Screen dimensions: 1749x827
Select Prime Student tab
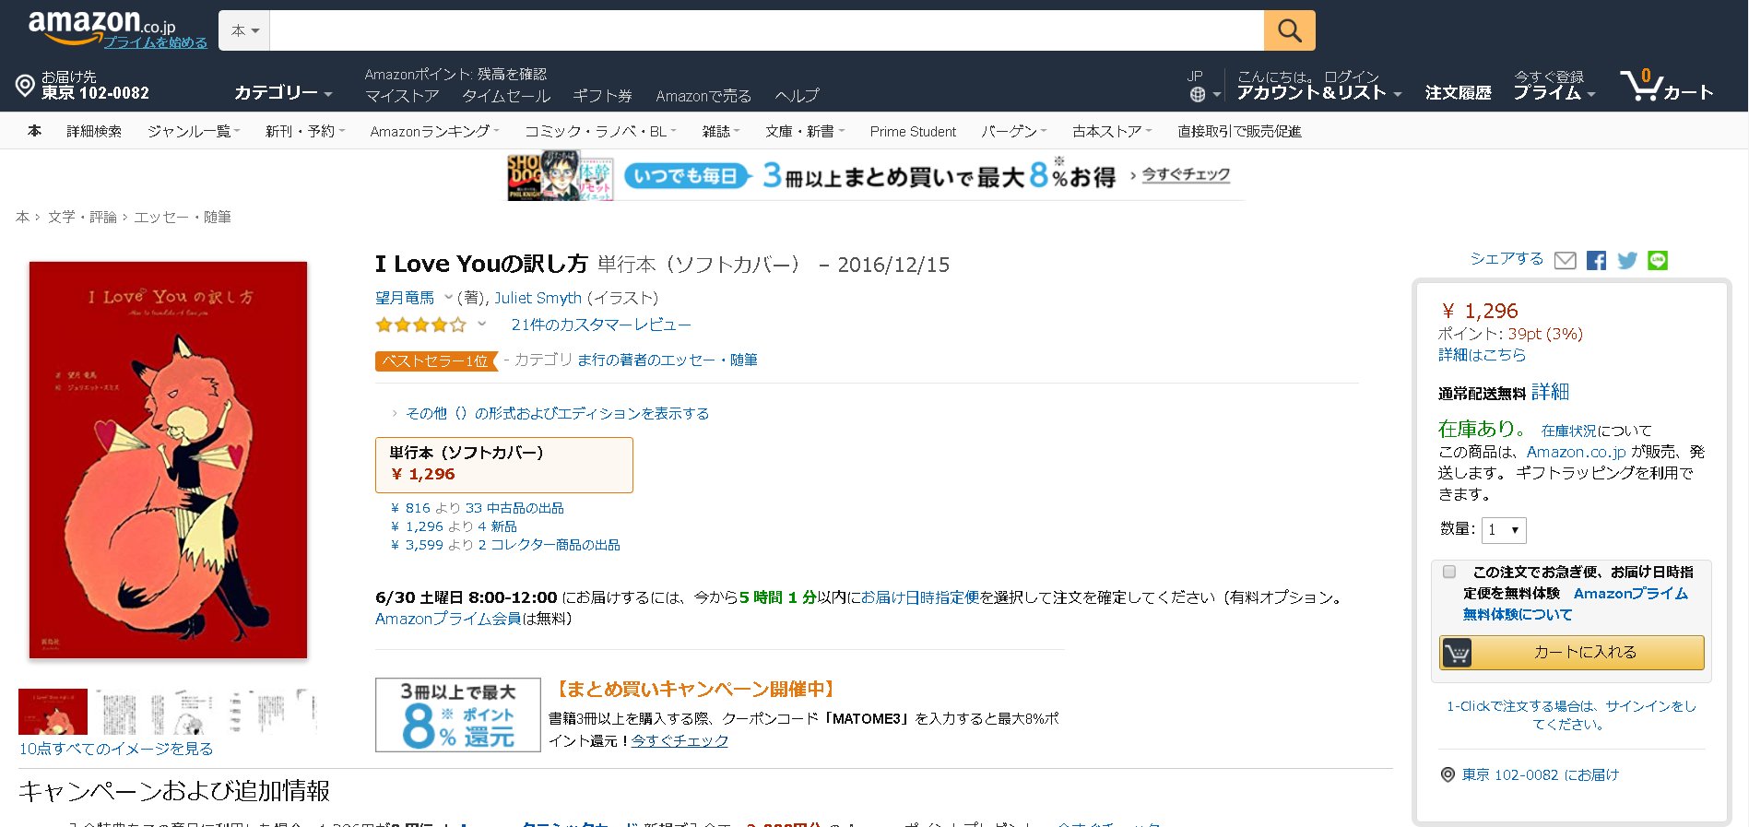(x=913, y=132)
